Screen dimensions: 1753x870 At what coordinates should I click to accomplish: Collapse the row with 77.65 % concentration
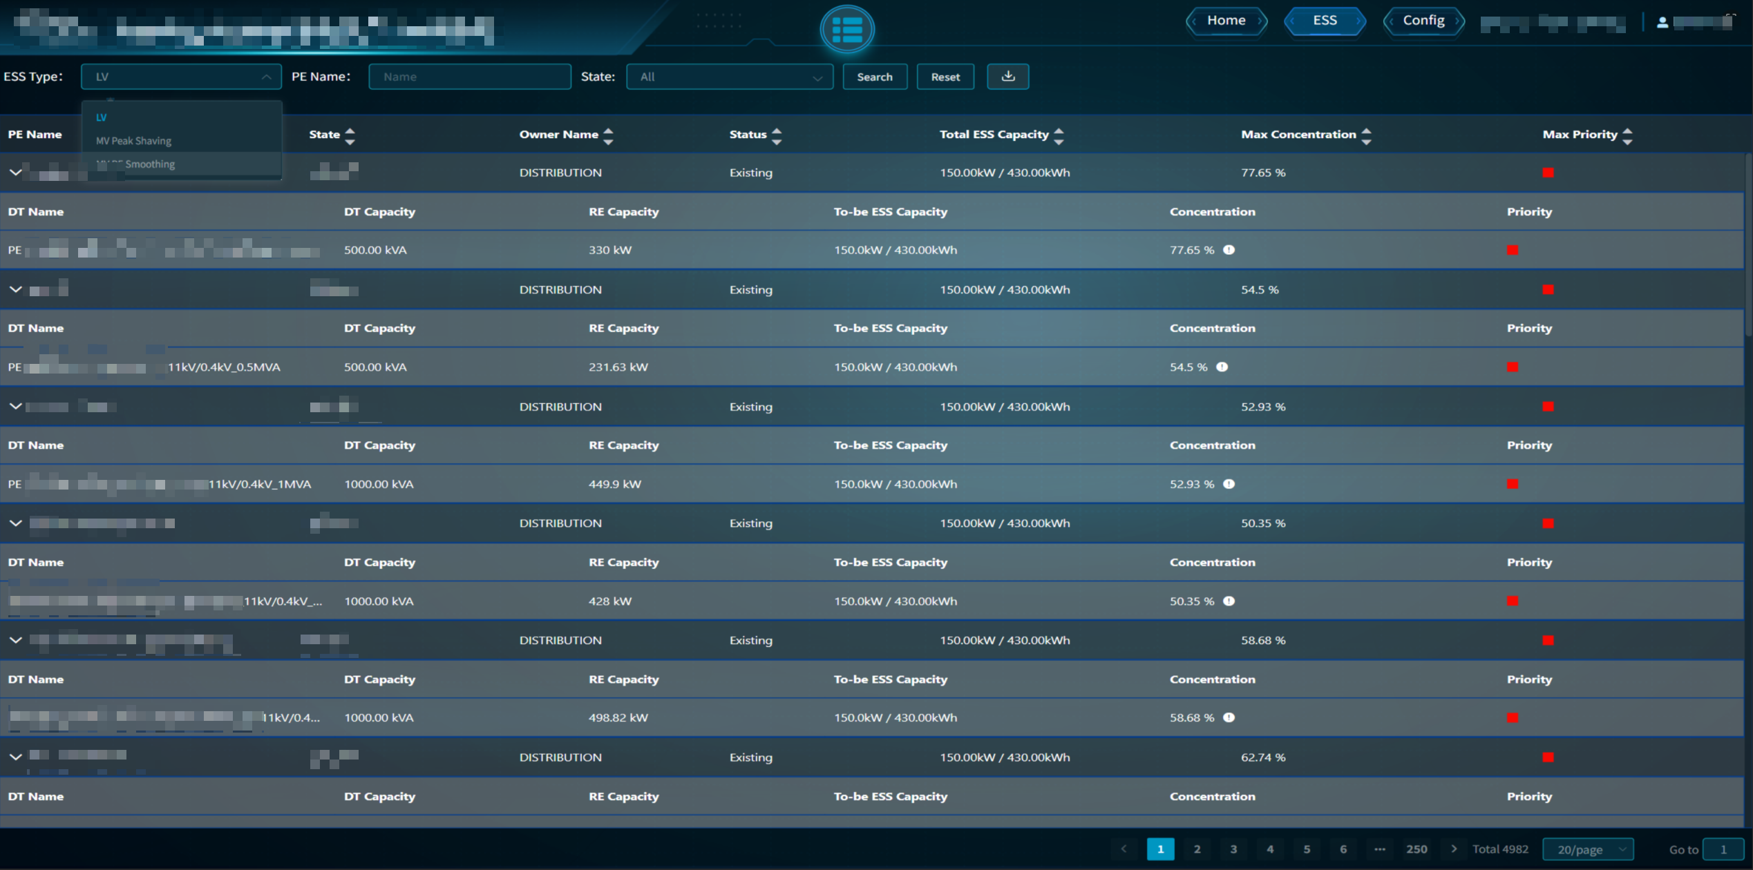(x=15, y=173)
